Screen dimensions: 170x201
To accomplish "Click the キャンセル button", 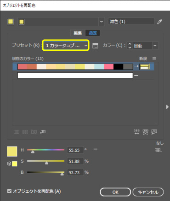I will tap(148, 192).
